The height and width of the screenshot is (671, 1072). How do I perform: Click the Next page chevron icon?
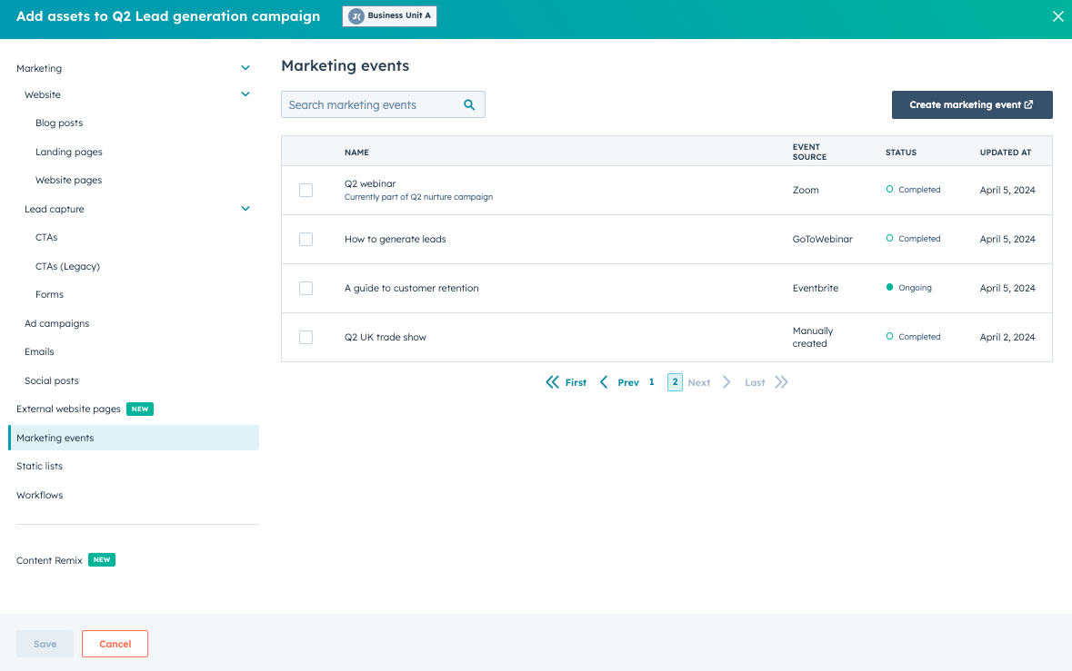pyautogui.click(x=726, y=382)
